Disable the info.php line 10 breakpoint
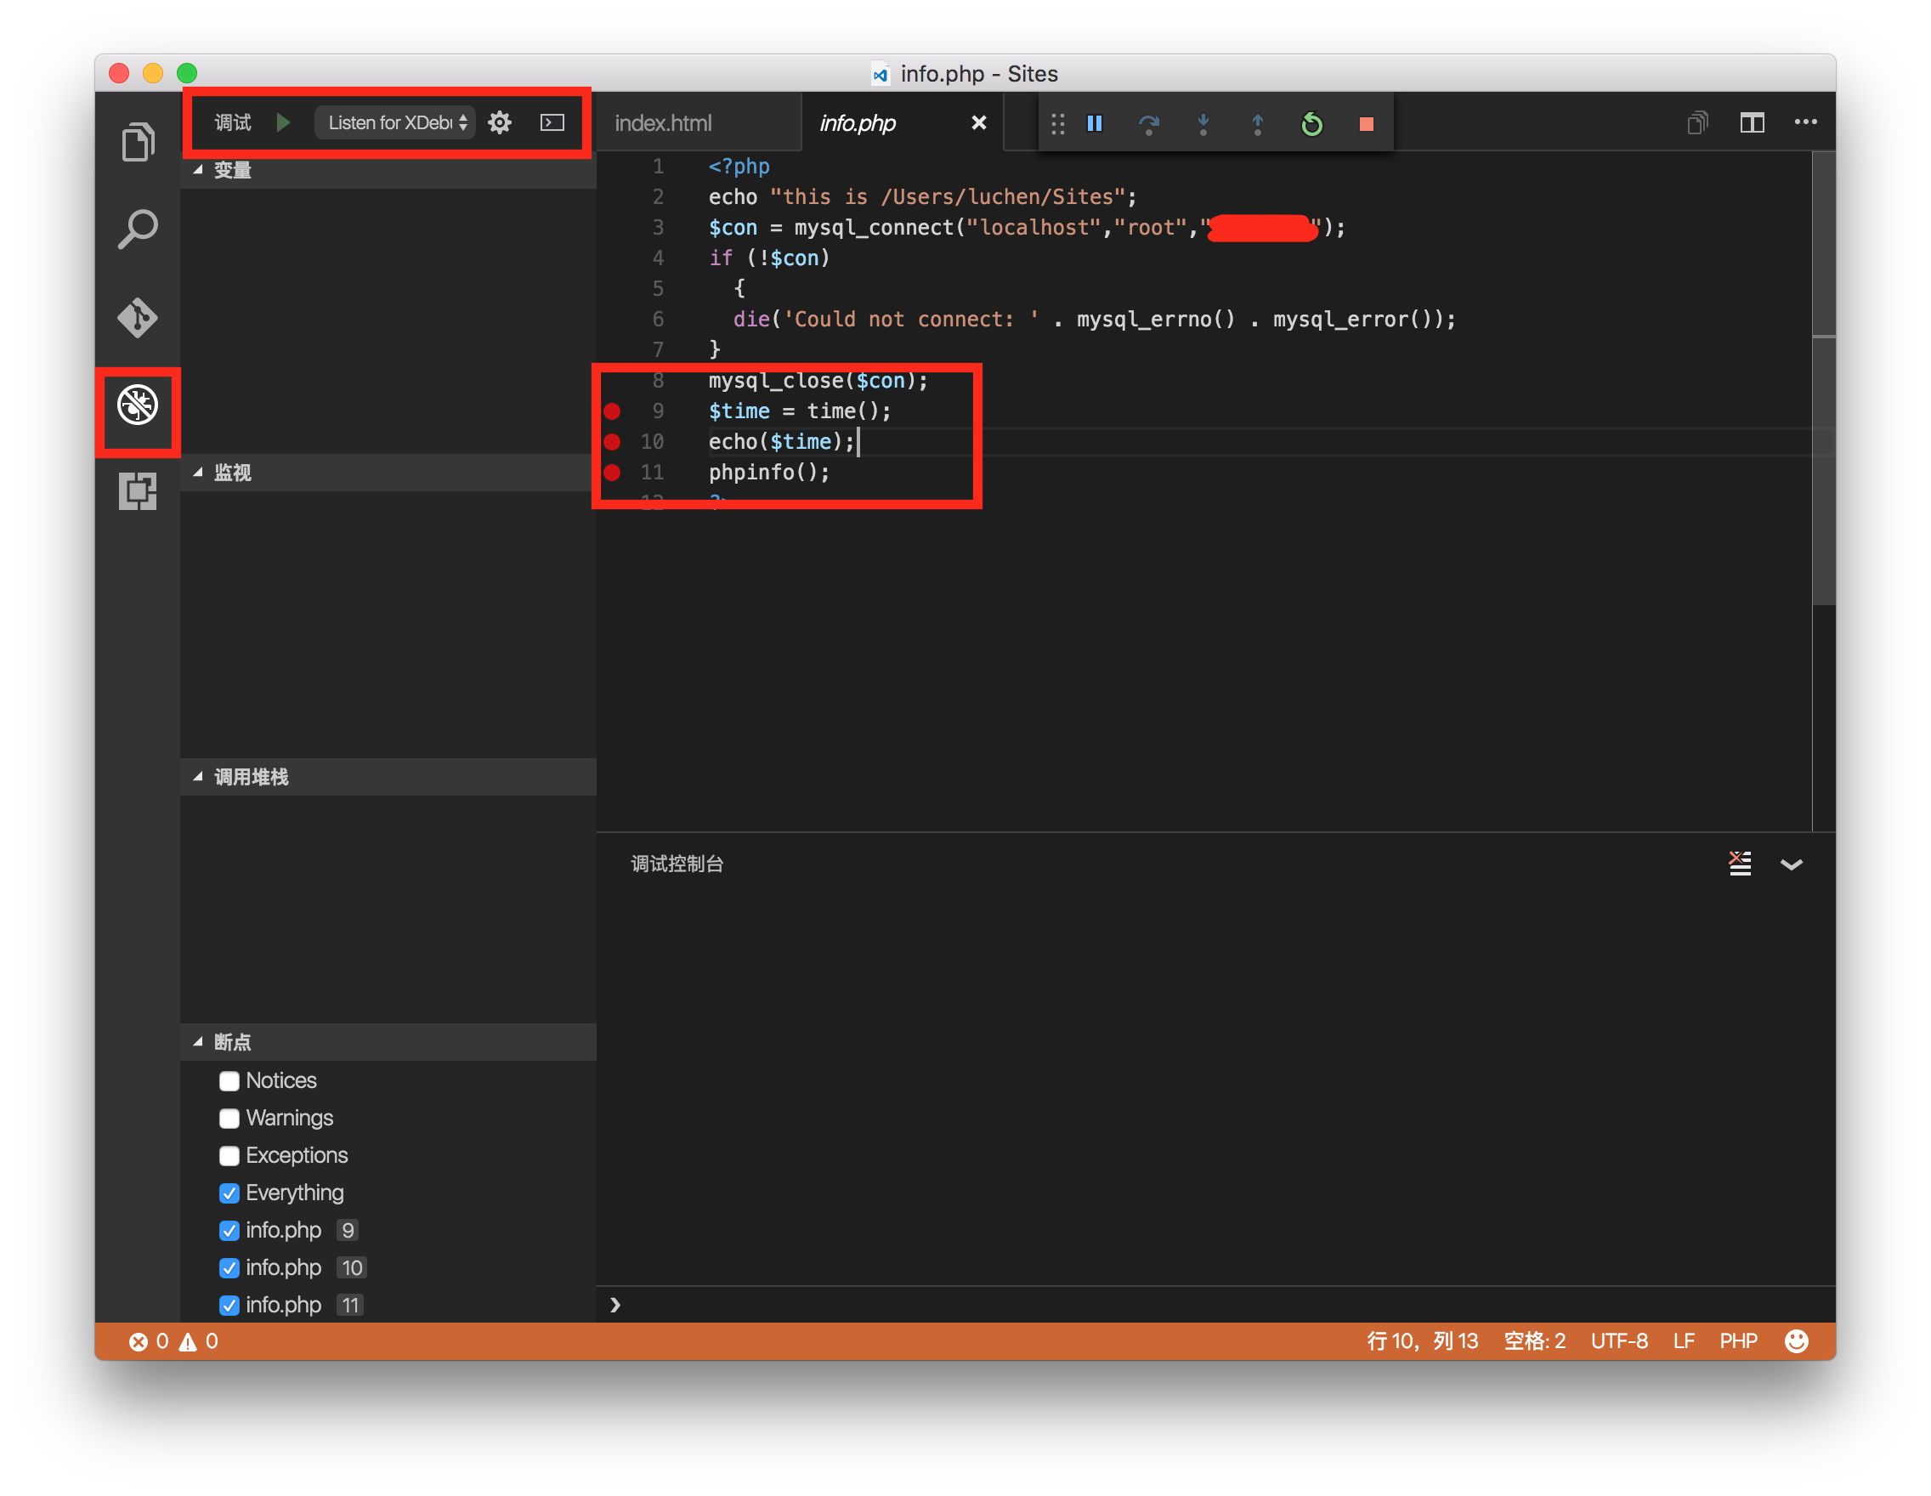Image resolution: width=1931 pixels, height=1496 pixels. click(229, 1268)
